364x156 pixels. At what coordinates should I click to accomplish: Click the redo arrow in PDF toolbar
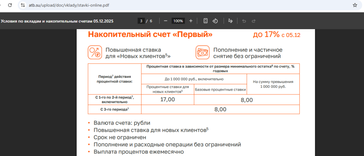253,21
